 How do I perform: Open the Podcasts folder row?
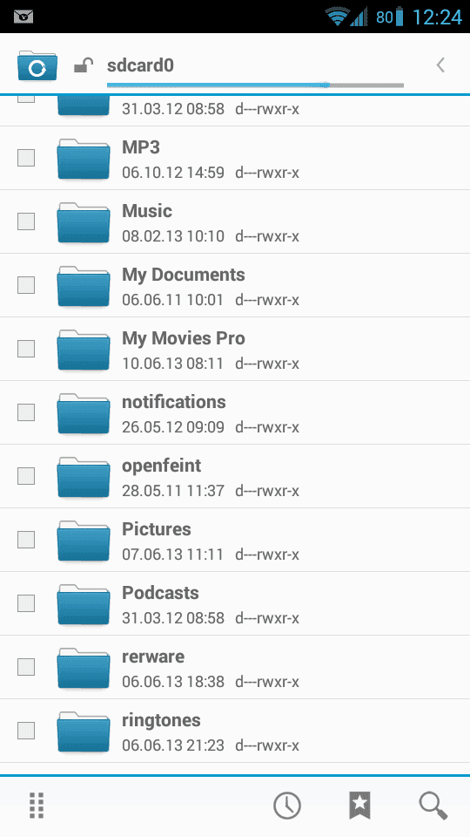coord(235,603)
